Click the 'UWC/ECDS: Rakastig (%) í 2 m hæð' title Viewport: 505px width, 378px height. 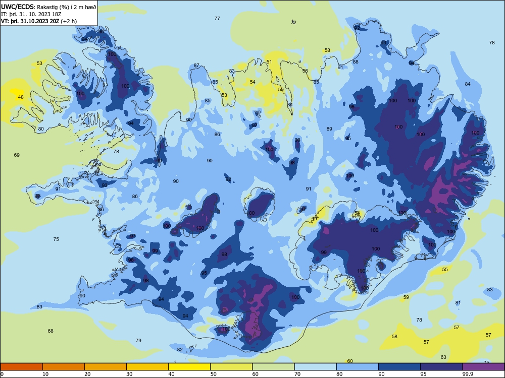[48, 7]
